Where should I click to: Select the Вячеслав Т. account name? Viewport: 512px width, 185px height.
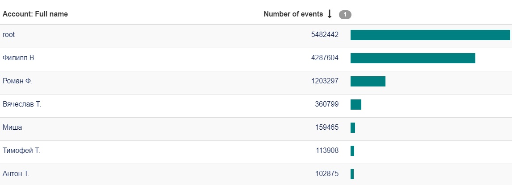pyautogui.click(x=22, y=104)
